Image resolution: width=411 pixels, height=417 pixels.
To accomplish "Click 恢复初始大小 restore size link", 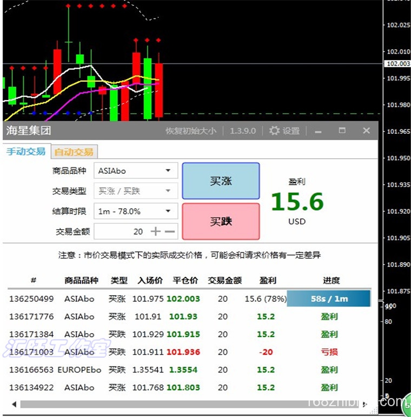I will point(191,131).
